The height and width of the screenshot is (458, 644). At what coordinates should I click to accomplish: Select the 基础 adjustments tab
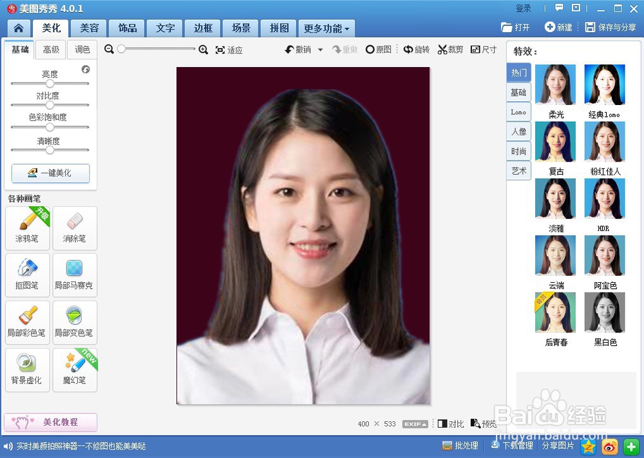click(20, 50)
